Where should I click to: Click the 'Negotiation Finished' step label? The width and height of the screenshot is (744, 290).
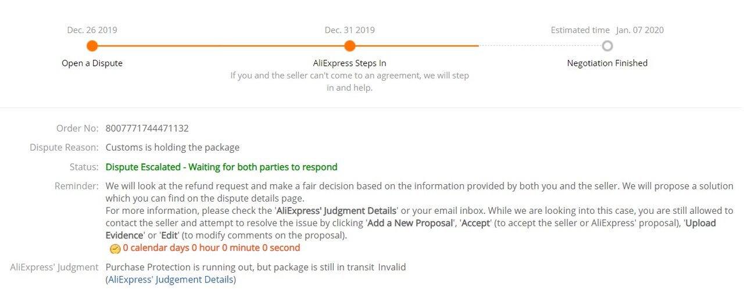click(607, 63)
